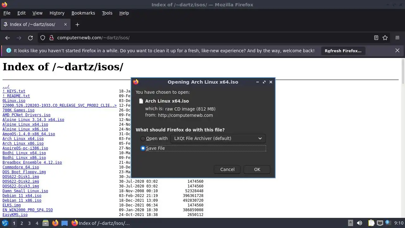The image size is (405, 228).
Task: Open the Bookmarks menu
Action: pos(83,13)
